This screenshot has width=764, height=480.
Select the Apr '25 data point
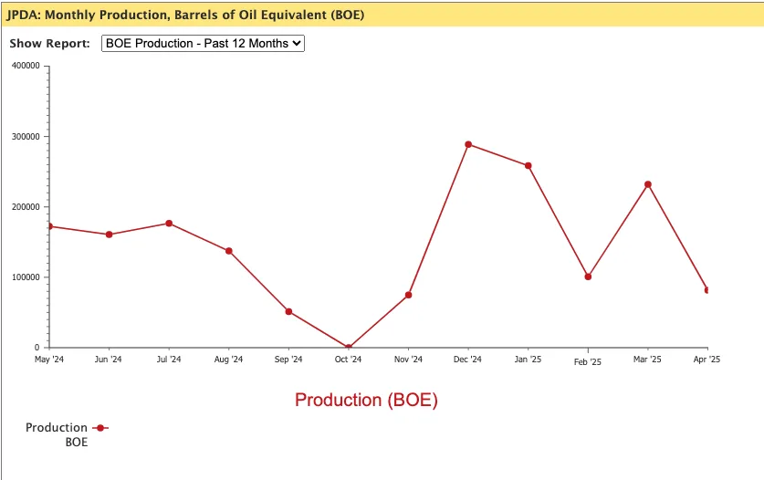[x=707, y=290]
